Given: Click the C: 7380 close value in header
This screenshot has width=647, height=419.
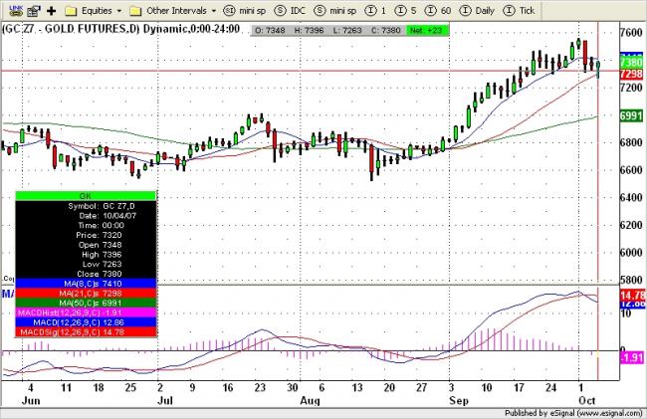Looking at the screenshot, I should (385, 30).
